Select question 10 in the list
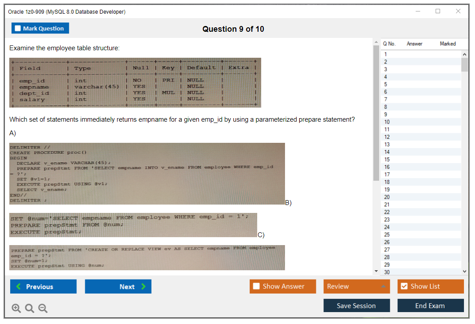The image size is (475, 324). point(387,122)
